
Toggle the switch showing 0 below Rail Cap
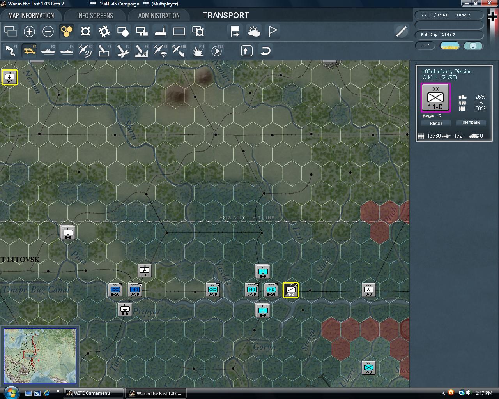473,46
